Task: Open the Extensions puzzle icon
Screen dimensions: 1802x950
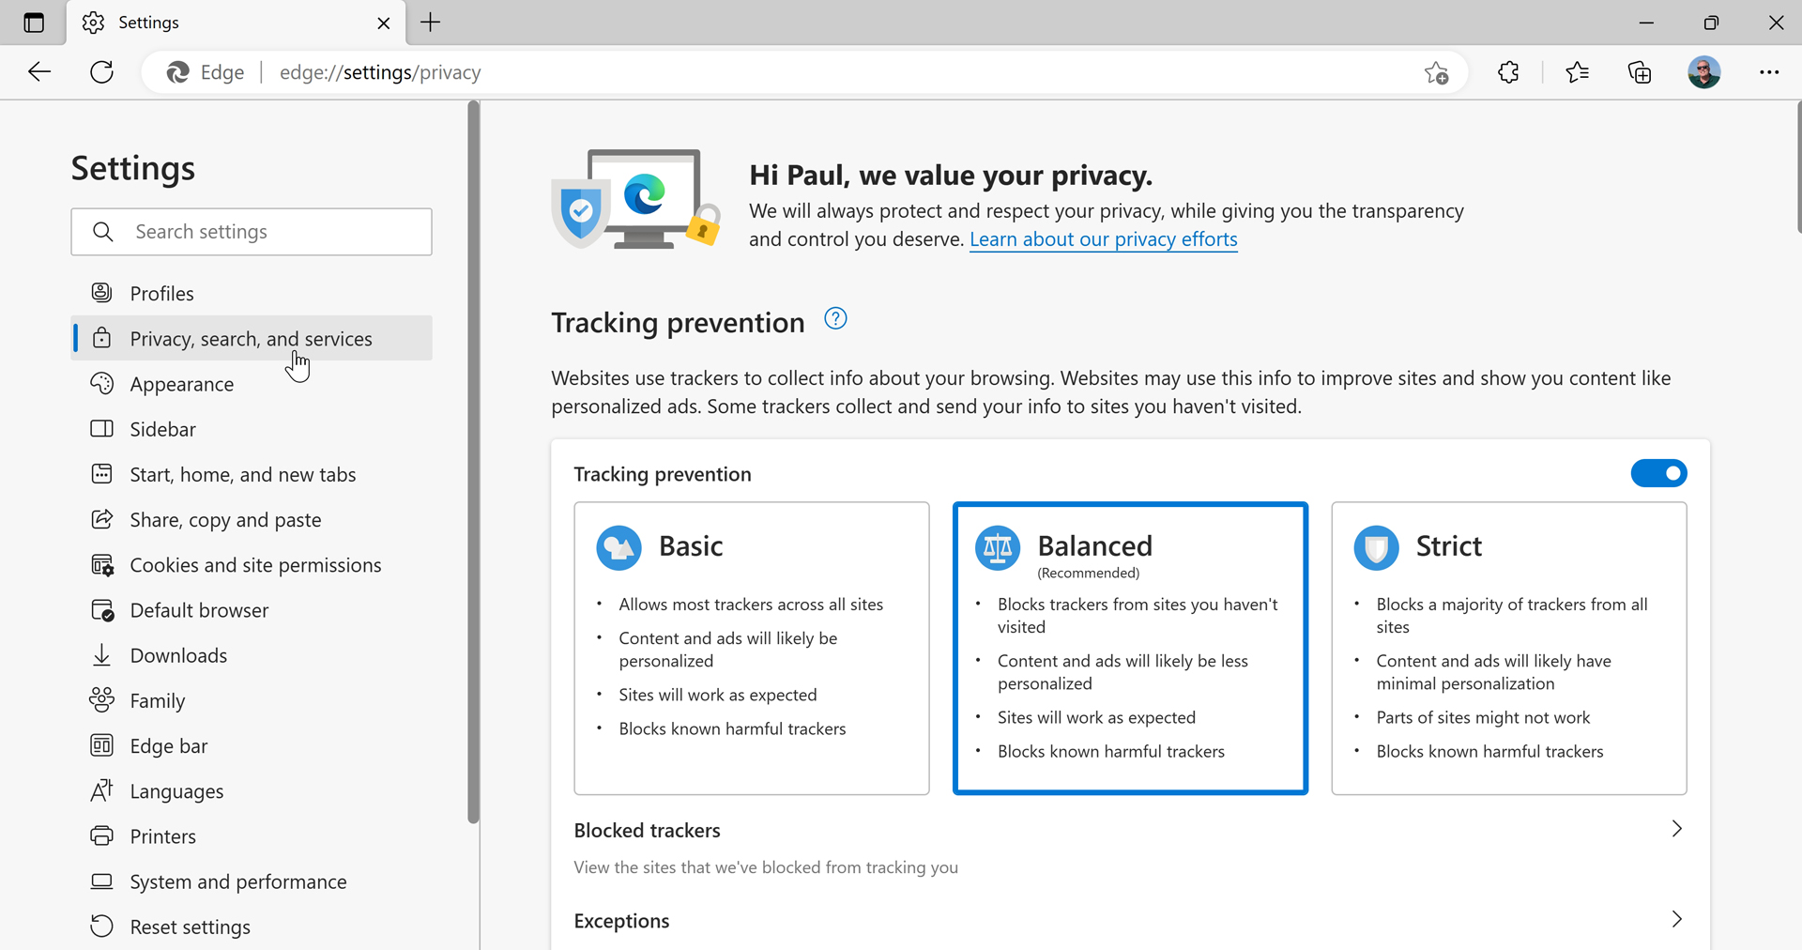Action: tap(1508, 72)
